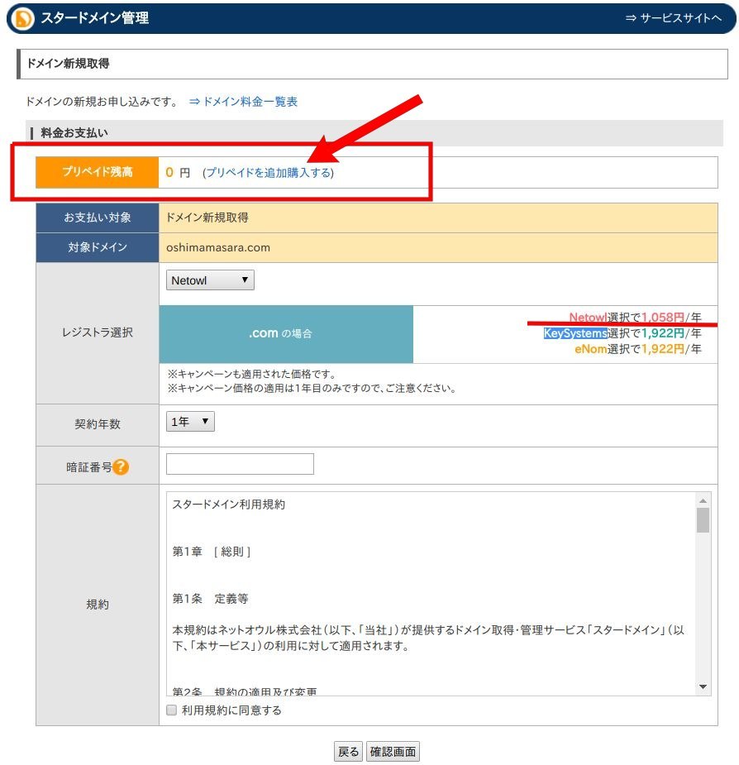Click the 契約年数 label cell
Viewport: 739px width, 765px height.
98,424
